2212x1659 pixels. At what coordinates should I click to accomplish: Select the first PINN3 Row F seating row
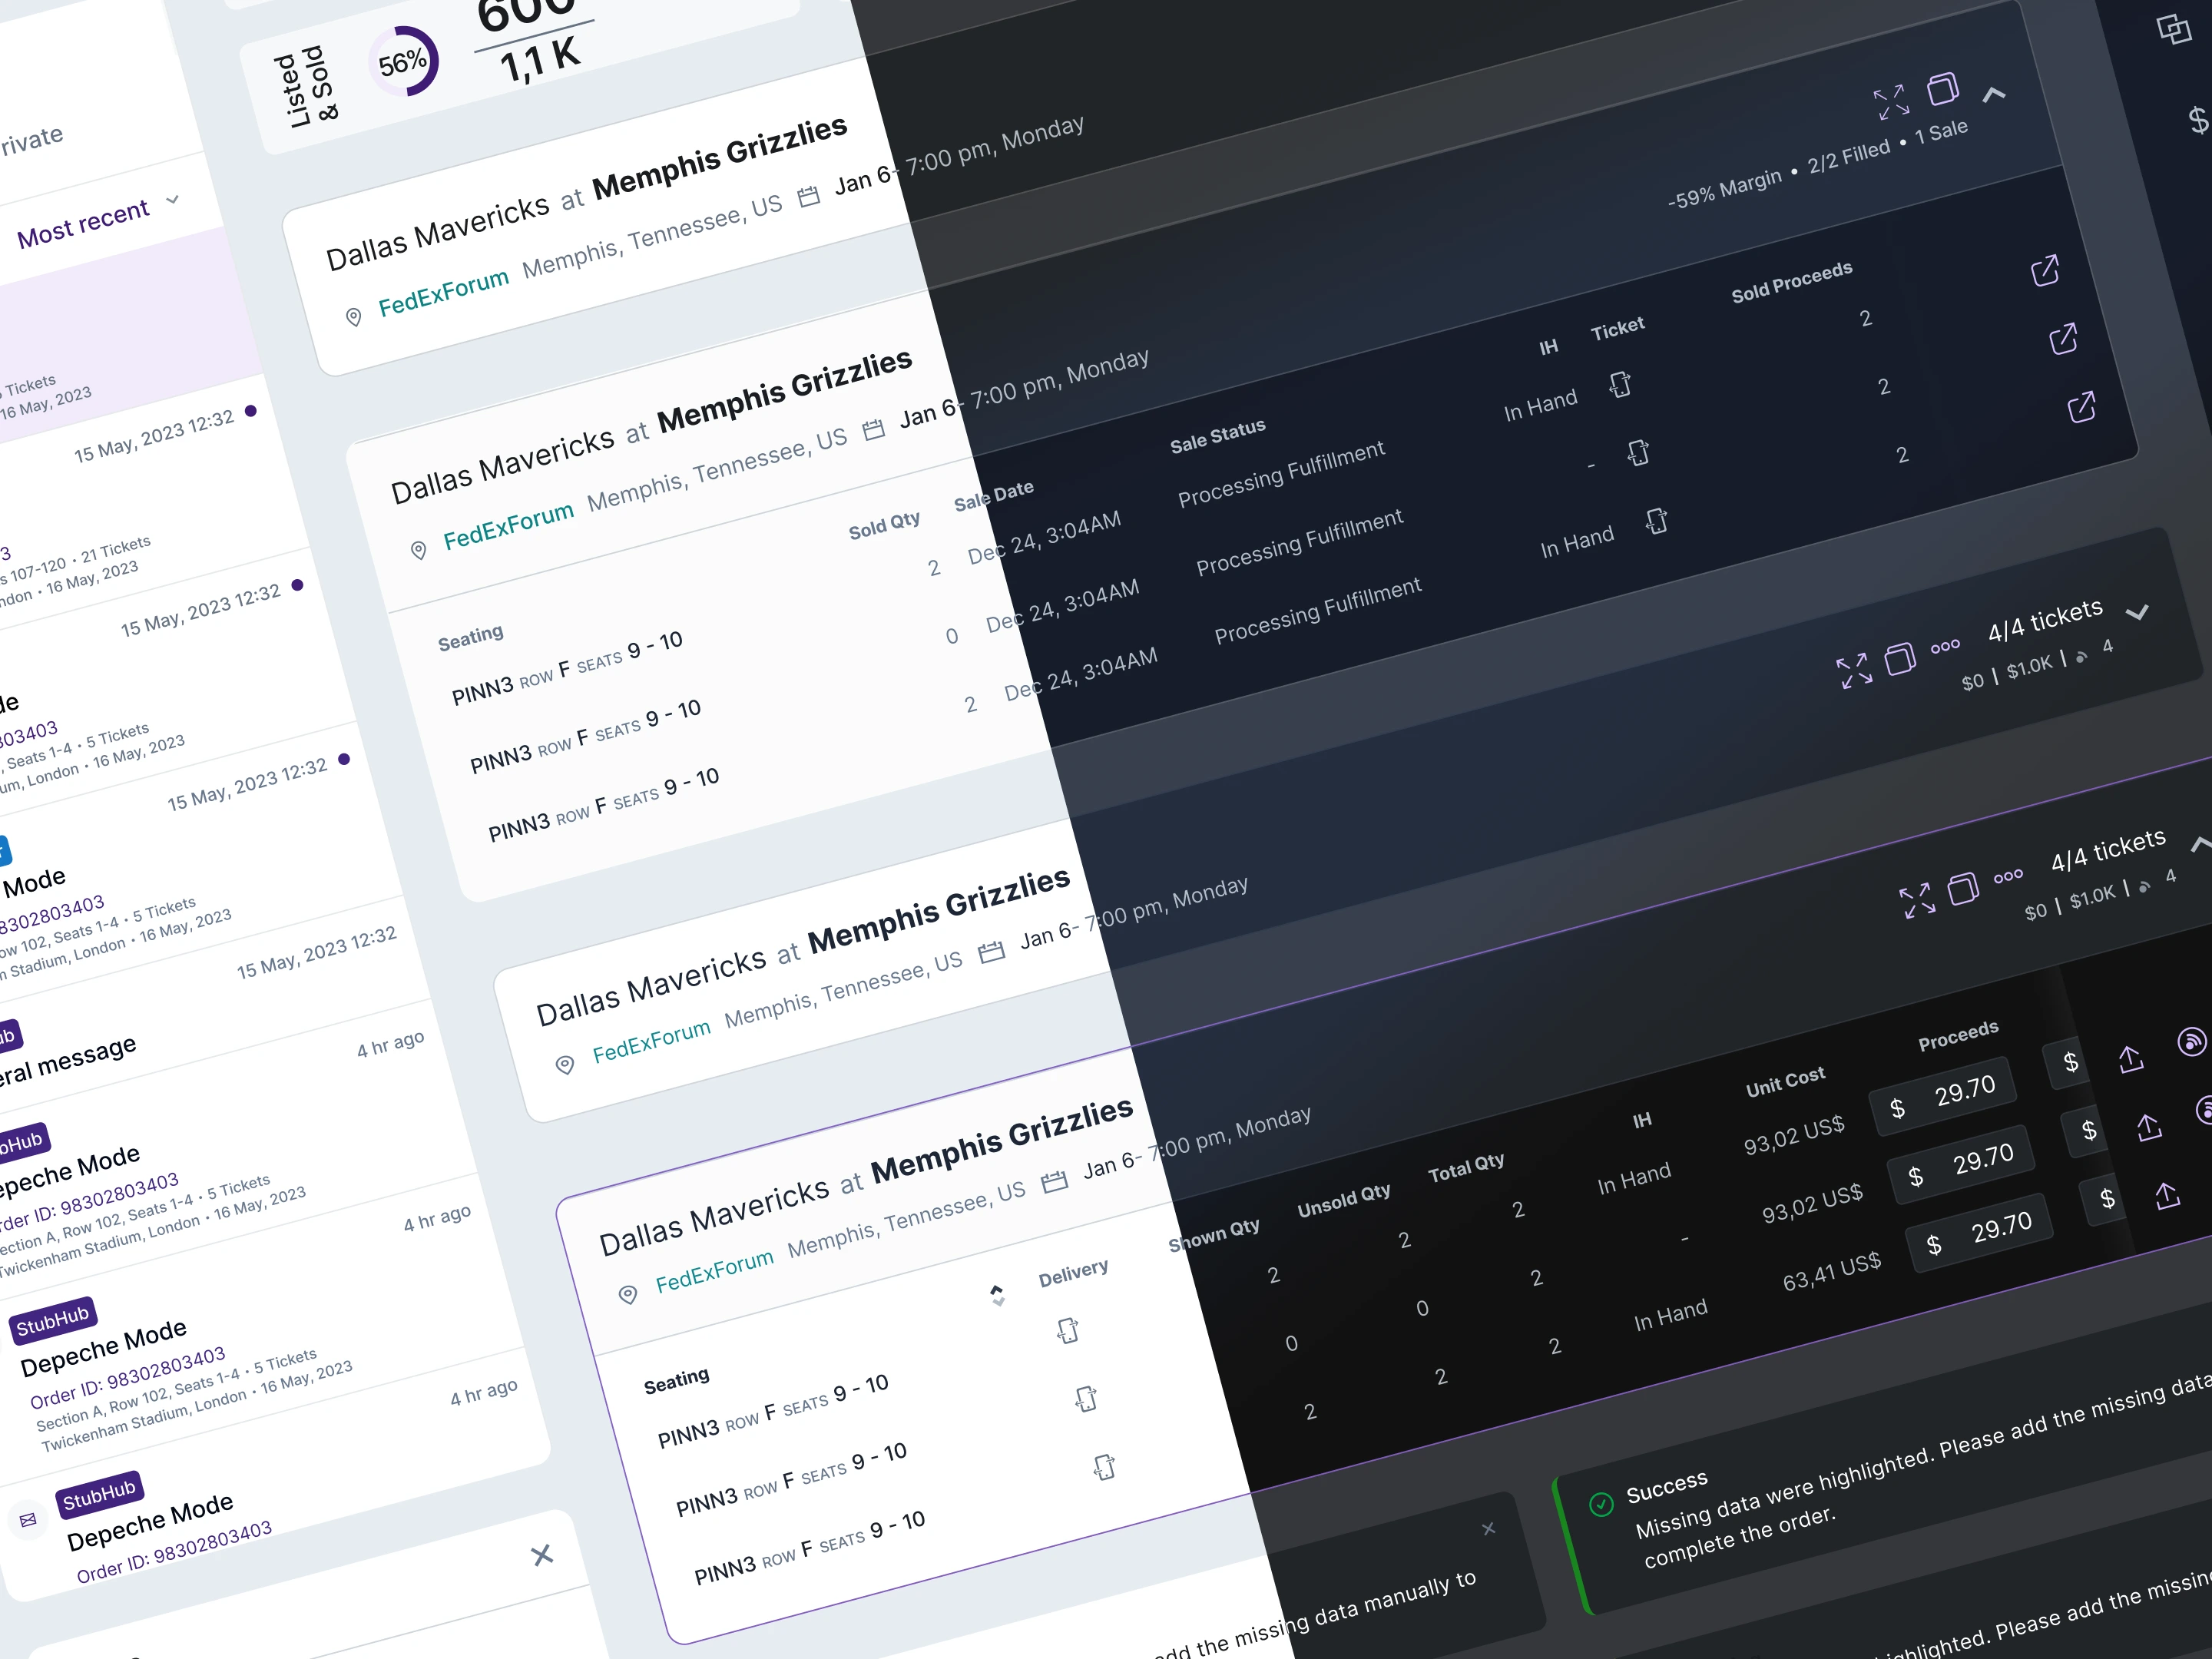[567, 668]
